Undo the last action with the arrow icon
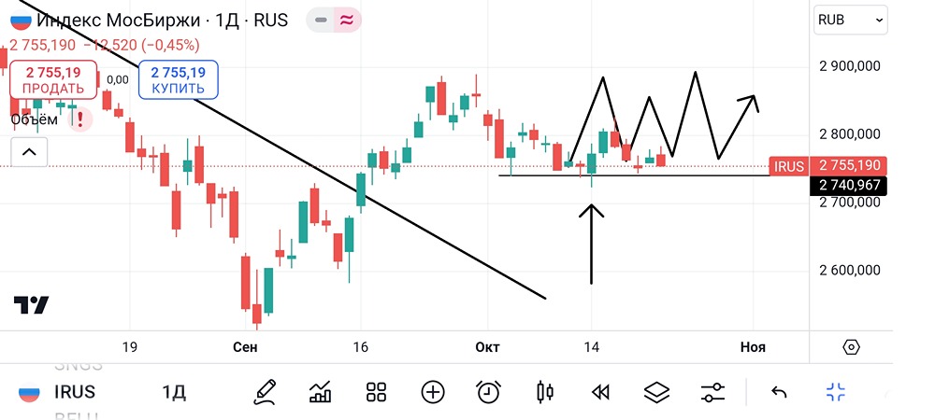This screenshot has width=935, height=420. point(779,392)
